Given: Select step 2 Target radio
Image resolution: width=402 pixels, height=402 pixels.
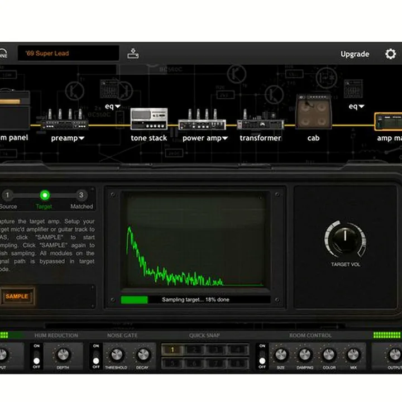Looking at the screenshot, I should pos(45,195).
